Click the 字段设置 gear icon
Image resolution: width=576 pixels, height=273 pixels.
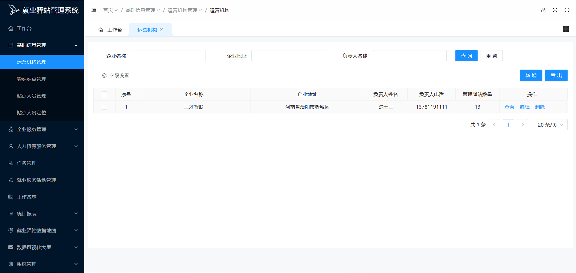(104, 76)
